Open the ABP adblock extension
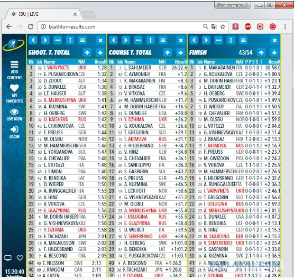 (x=248, y=26)
